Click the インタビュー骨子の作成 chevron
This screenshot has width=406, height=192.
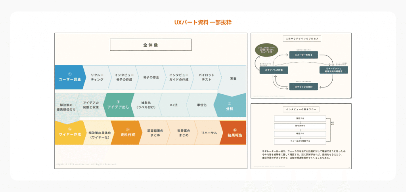coord(124,77)
